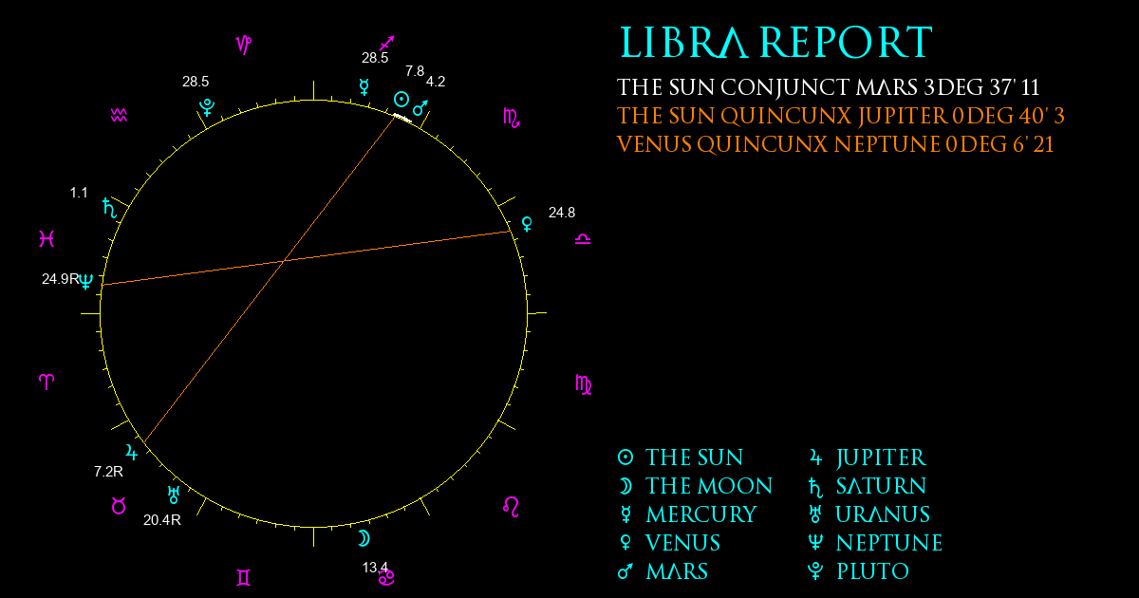The image size is (1139, 598).
Task: Click the Cancer zodiac symbol
Action: (387, 577)
